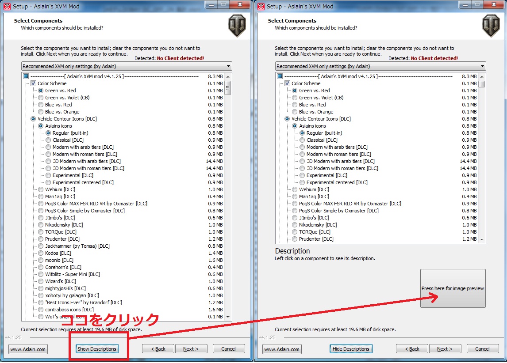Select PogS Color Simple by Oxmaster, right window
The height and width of the screenshot is (363, 507).
coord(295,211)
